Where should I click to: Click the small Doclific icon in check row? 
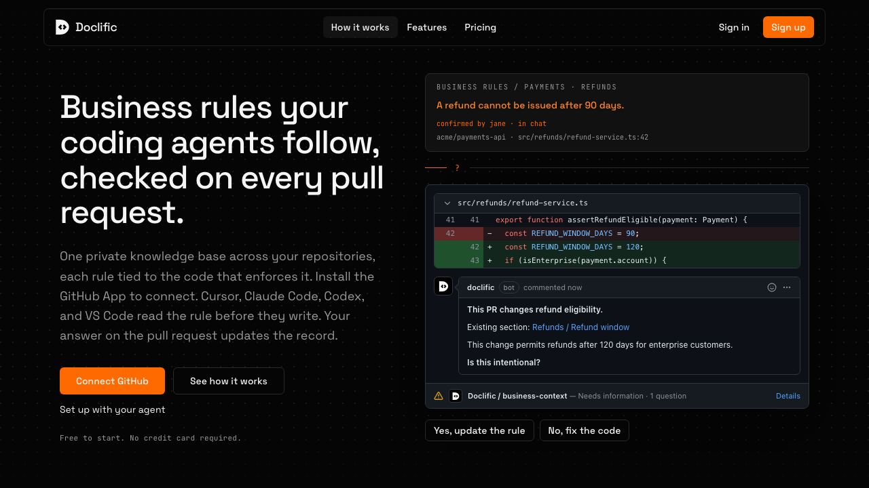pos(456,396)
